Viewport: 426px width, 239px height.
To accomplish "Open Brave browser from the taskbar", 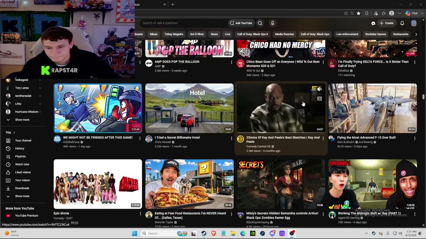I will pyautogui.click(x=213, y=233).
